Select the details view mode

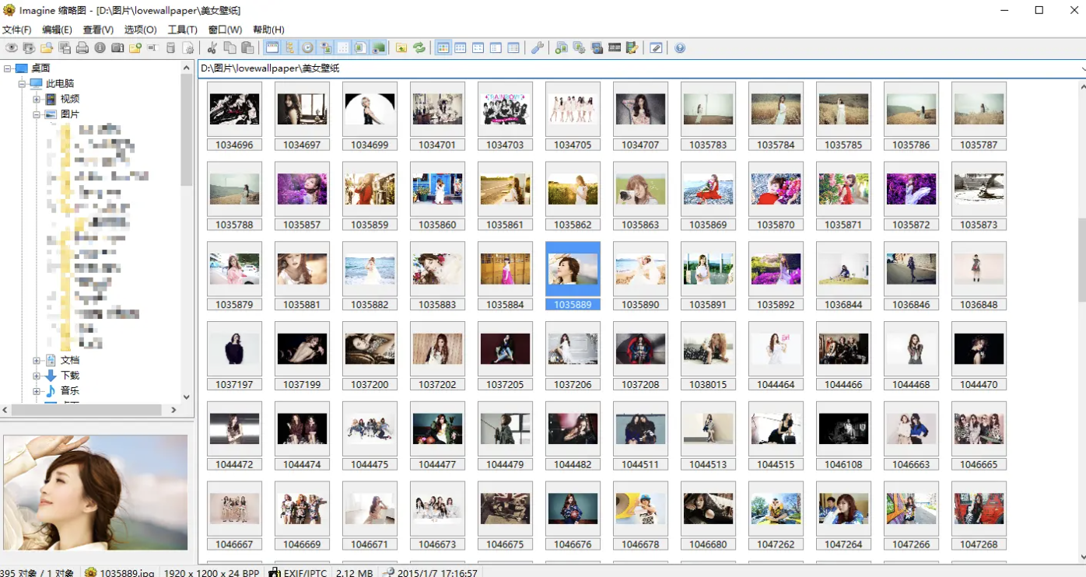(x=513, y=48)
